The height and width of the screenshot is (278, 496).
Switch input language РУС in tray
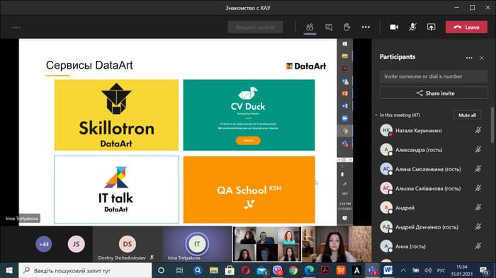(441, 270)
